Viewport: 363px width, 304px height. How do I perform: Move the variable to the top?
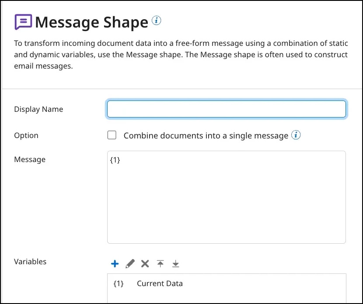pyautogui.click(x=160, y=263)
